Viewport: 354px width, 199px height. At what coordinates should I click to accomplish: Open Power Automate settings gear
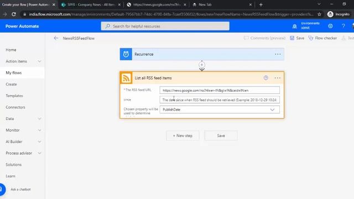(330, 26)
